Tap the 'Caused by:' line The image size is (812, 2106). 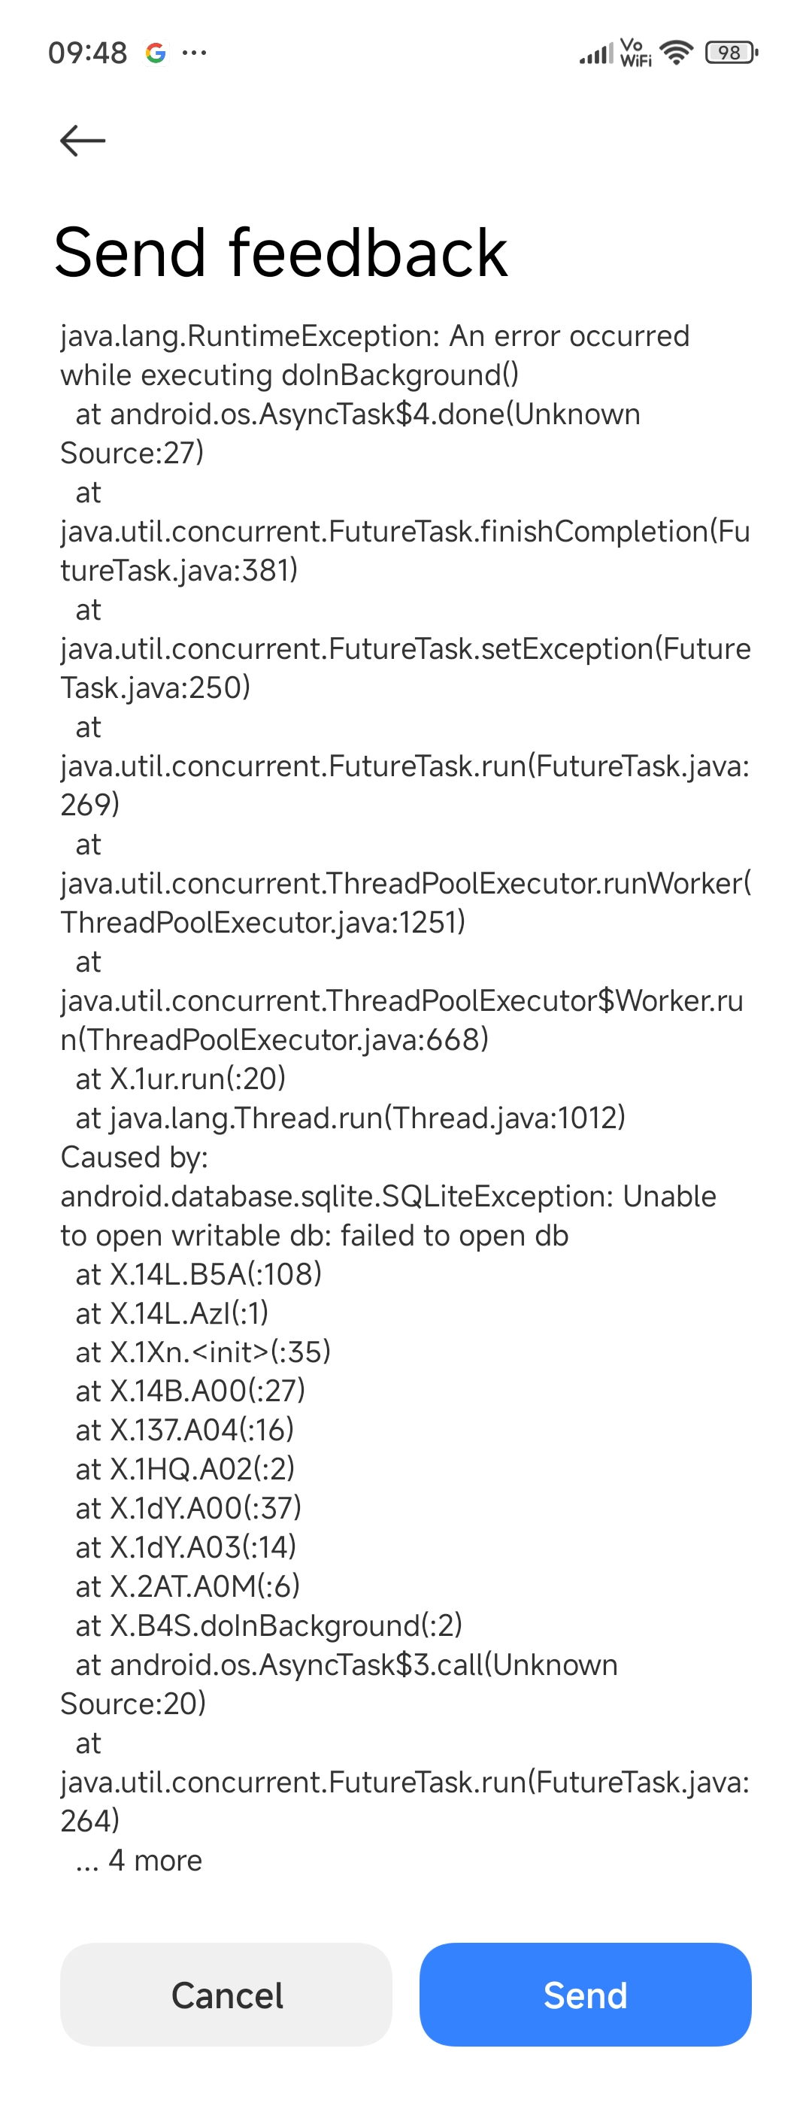(x=135, y=1157)
